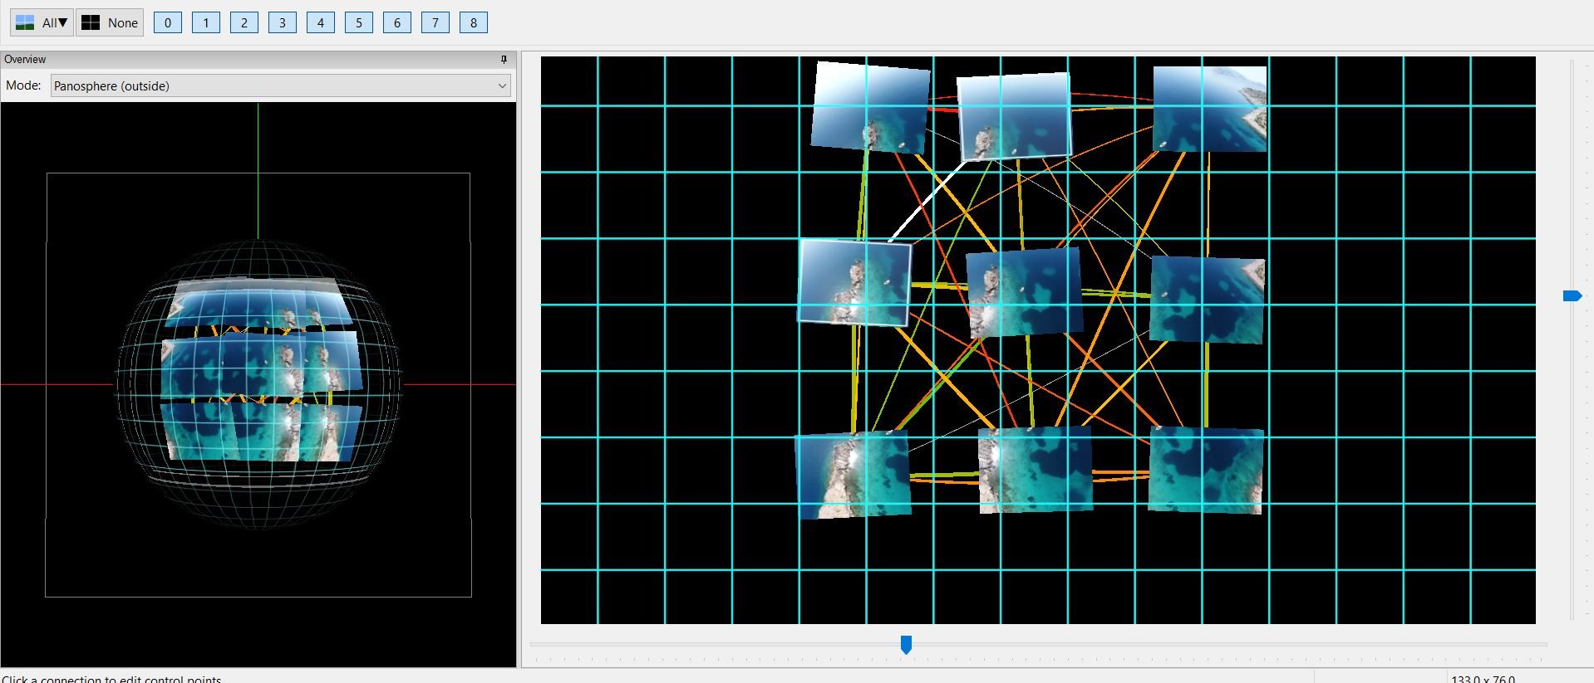Toggle image 5 button

(359, 22)
